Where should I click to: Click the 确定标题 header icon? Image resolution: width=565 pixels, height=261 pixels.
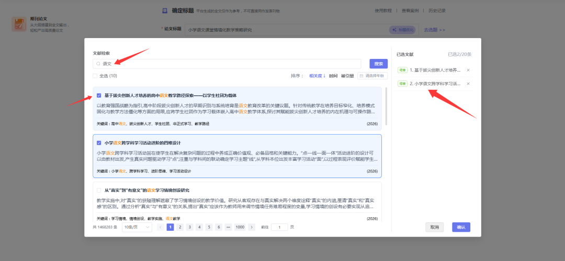[x=165, y=11]
